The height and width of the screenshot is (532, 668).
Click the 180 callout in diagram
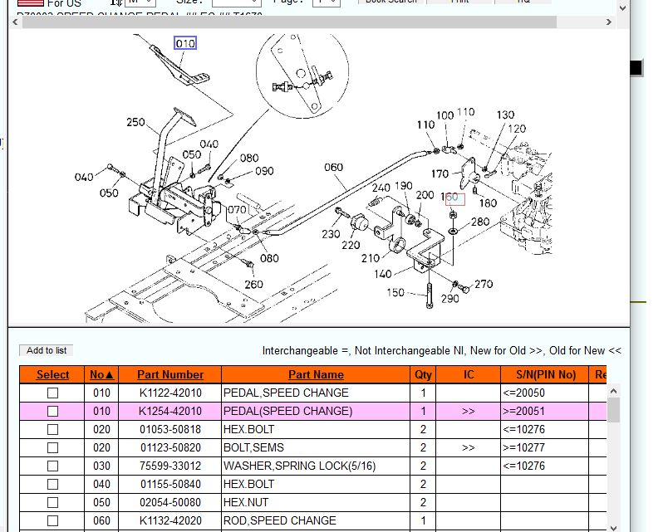tap(488, 203)
